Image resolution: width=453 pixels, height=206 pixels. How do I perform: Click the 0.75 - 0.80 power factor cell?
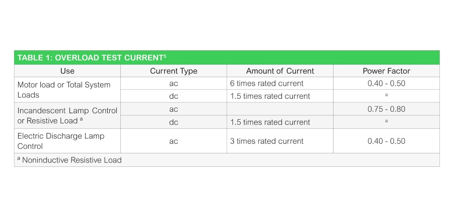(x=386, y=109)
